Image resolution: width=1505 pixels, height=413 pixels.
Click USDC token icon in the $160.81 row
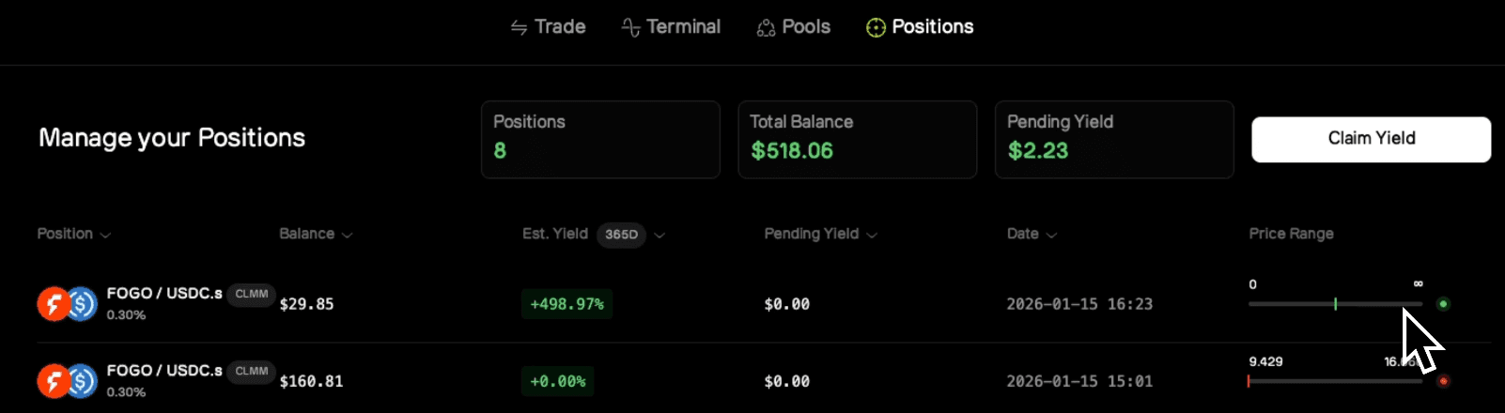(x=83, y=381)
